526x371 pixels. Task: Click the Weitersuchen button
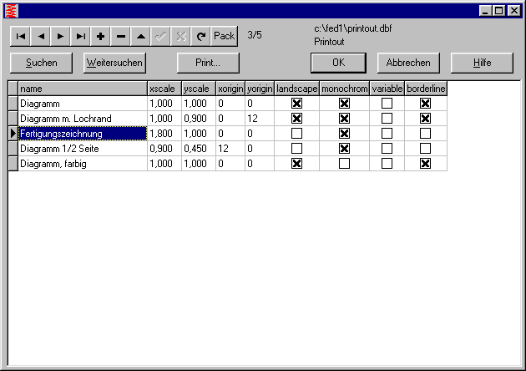click(115, 63)
